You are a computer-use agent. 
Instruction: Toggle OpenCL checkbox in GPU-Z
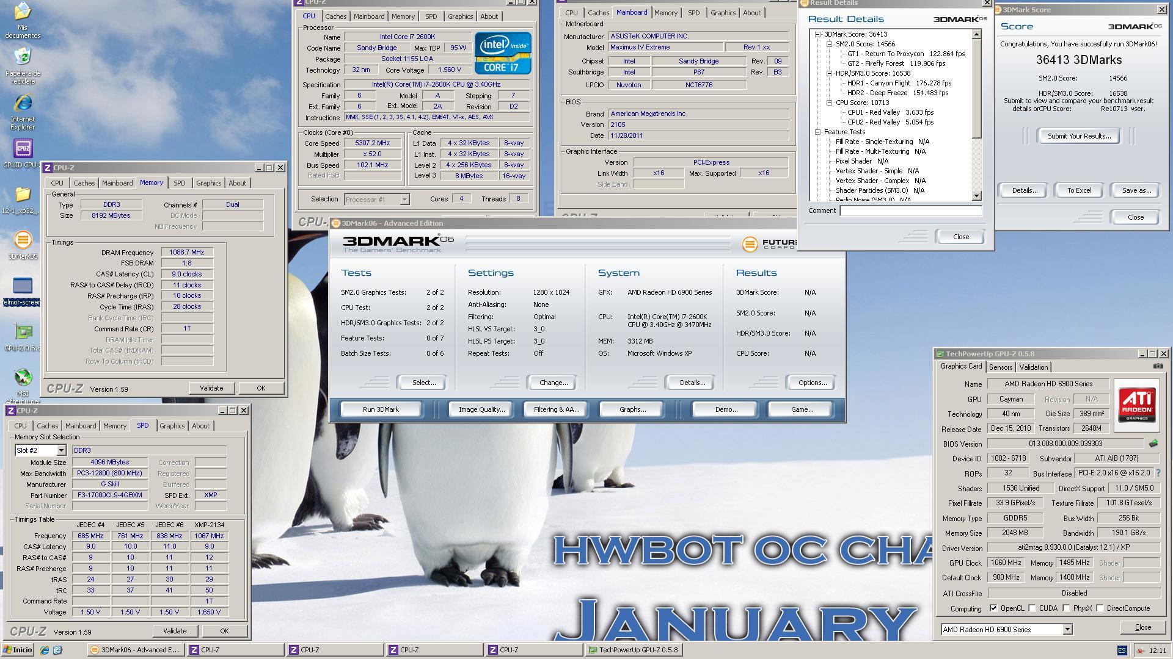(x=993, y=608)
